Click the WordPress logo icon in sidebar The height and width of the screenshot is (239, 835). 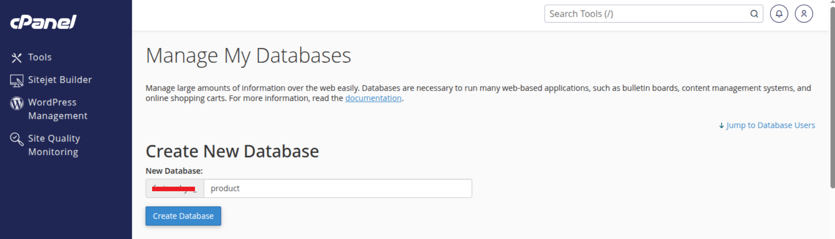(x=17, y=103)
